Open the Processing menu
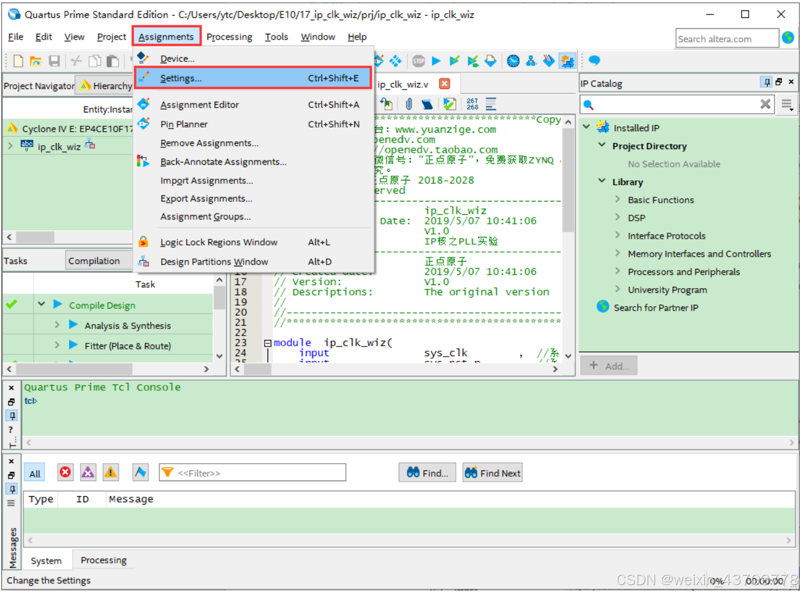 [229, 37]
